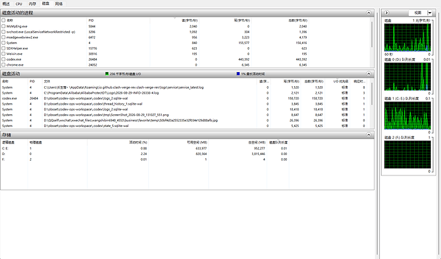Viewport: 441px width, 259px height.
Task: Switch to the CPU tab
Action: pyautogui.click(x=19, y=4)
